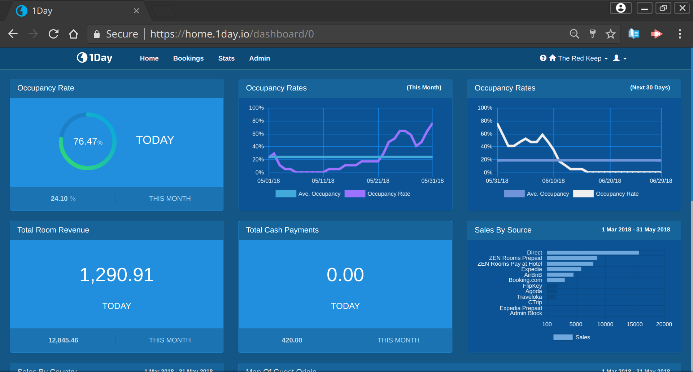Bookmark the dashboard using the star icon
693x372 pixels.
611,34
